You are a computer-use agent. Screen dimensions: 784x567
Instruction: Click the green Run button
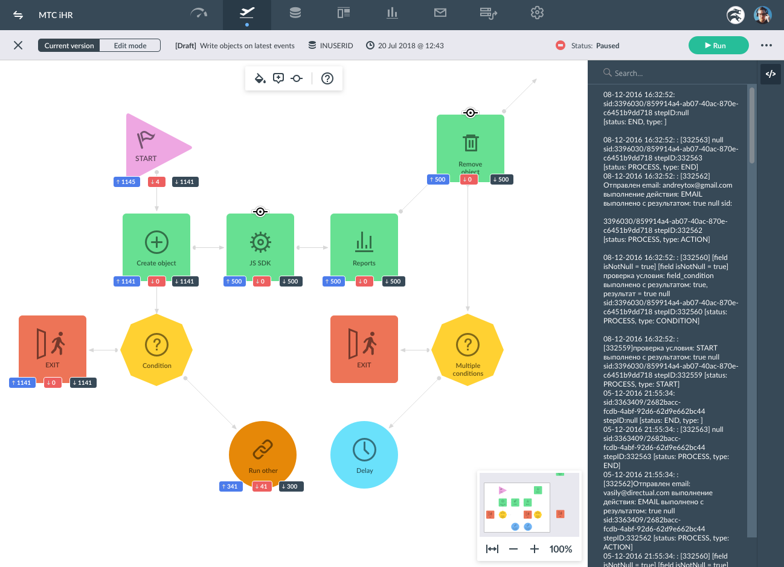click(x=719, y=45)
